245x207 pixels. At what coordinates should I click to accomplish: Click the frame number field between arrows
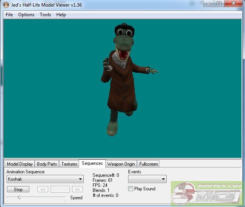60,190
